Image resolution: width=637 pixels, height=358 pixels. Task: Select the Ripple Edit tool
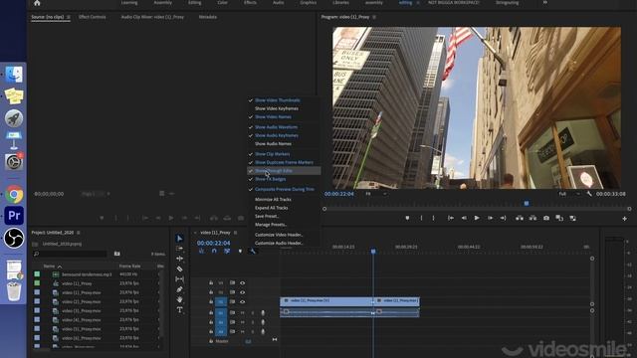(x=179, y=259)
